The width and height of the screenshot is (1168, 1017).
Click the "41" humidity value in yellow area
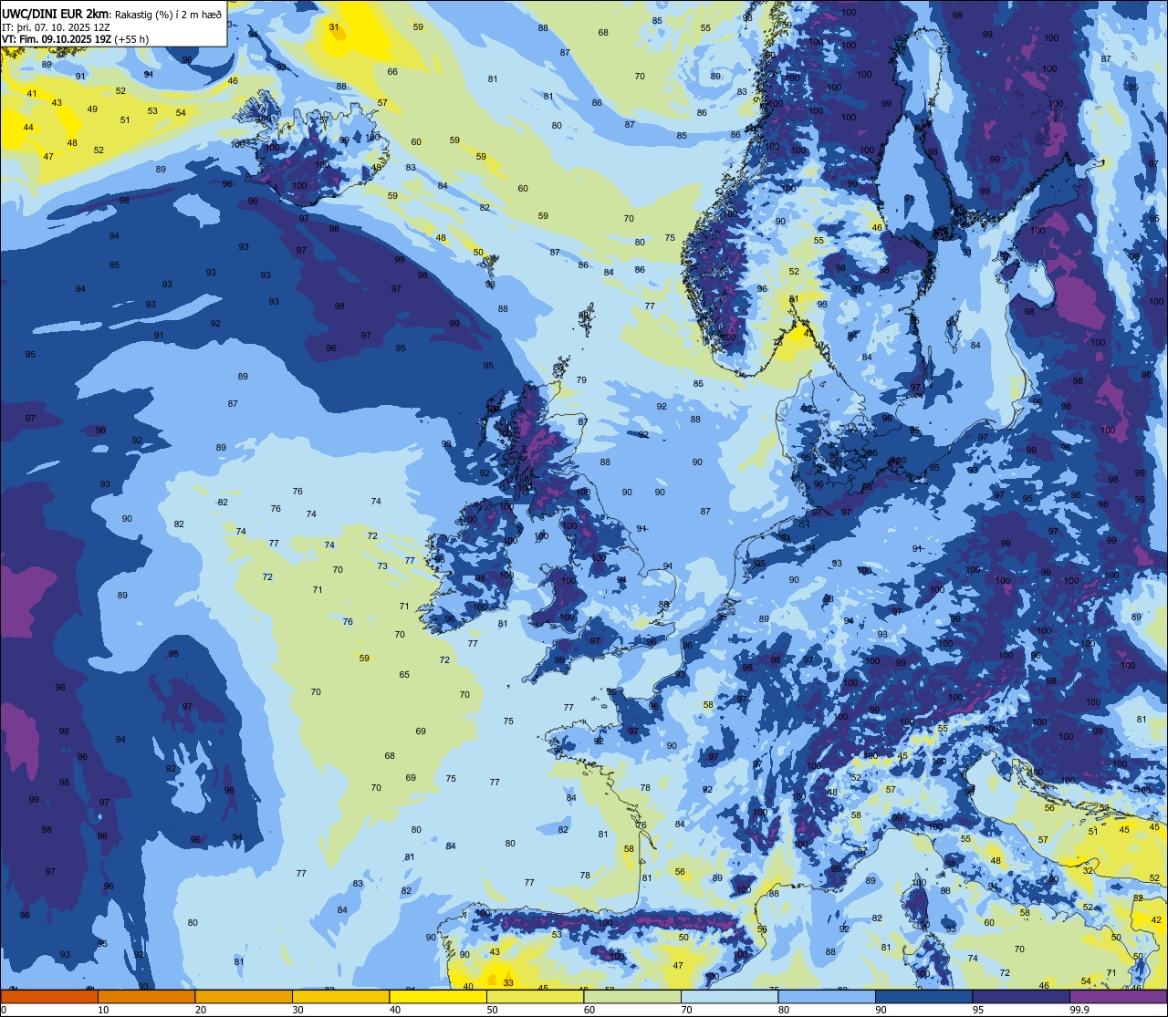pyautogui.click(x=32, y=94)
